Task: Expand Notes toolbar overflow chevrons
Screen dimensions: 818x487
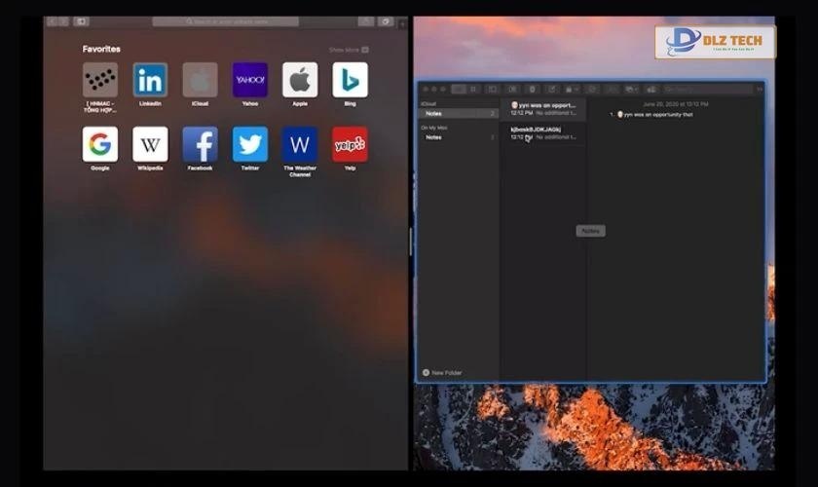Action: pyautogui.click(x=760, y=89)
